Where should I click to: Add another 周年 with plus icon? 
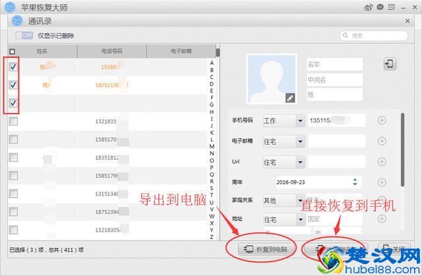click(x=382, y=182)
